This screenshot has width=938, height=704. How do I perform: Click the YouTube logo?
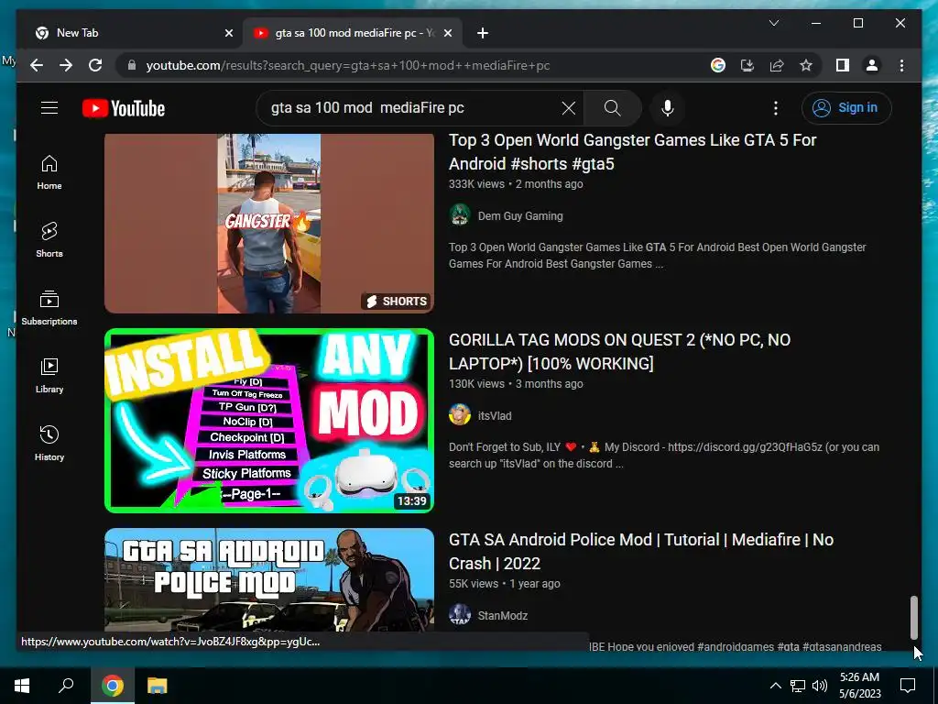tap(124, 108)
